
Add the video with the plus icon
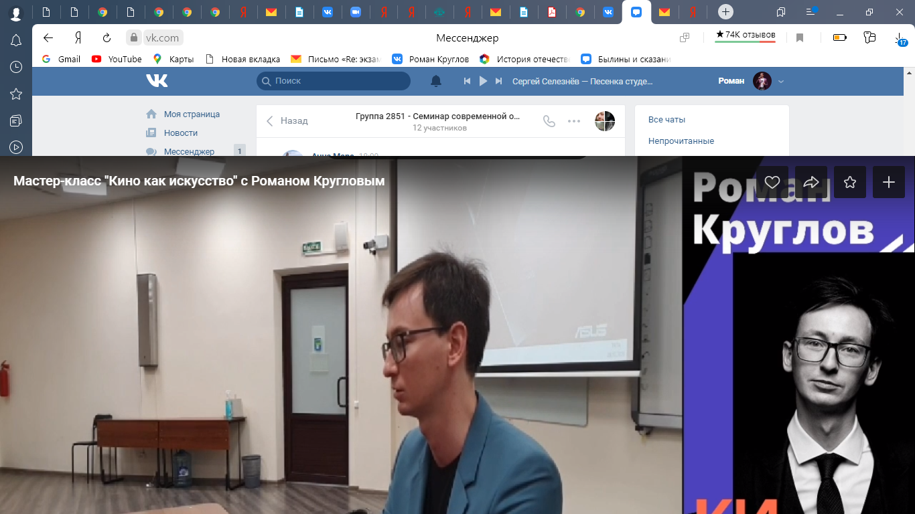[889, 182]
